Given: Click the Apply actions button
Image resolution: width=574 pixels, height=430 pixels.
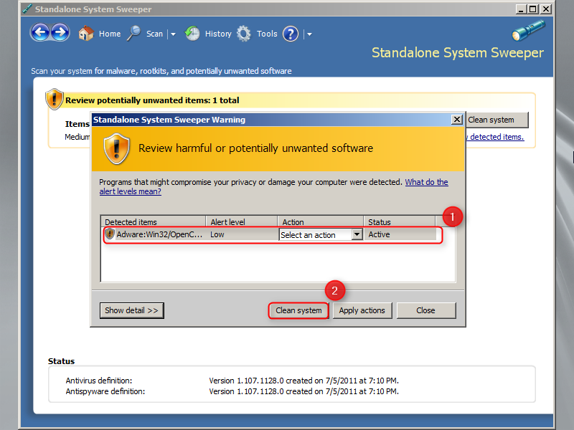Looking at the screenshot, I should click(362, 310).
